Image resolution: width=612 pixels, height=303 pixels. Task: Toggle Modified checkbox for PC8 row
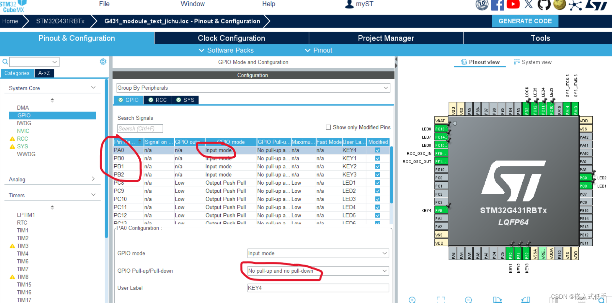click(378, 183)
